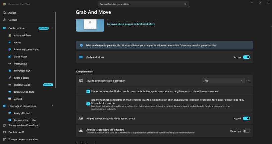Select the Règle d'écran icon
This screenshot has width=272, height=144.
coord(10,78)
